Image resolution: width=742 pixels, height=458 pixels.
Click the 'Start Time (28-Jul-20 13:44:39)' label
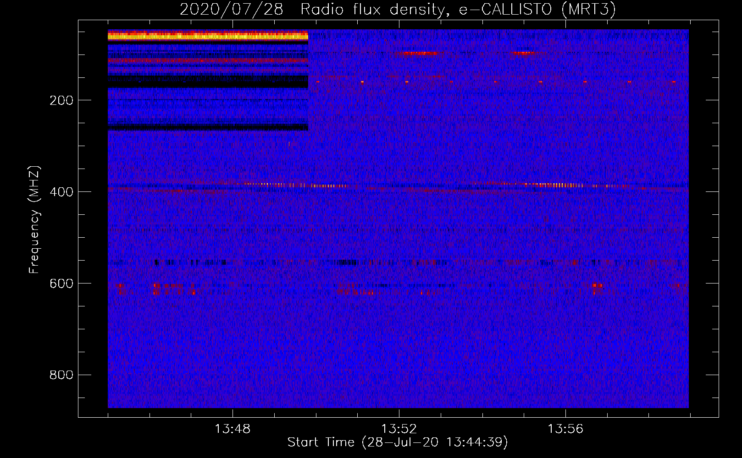click(x=398, y=442)
